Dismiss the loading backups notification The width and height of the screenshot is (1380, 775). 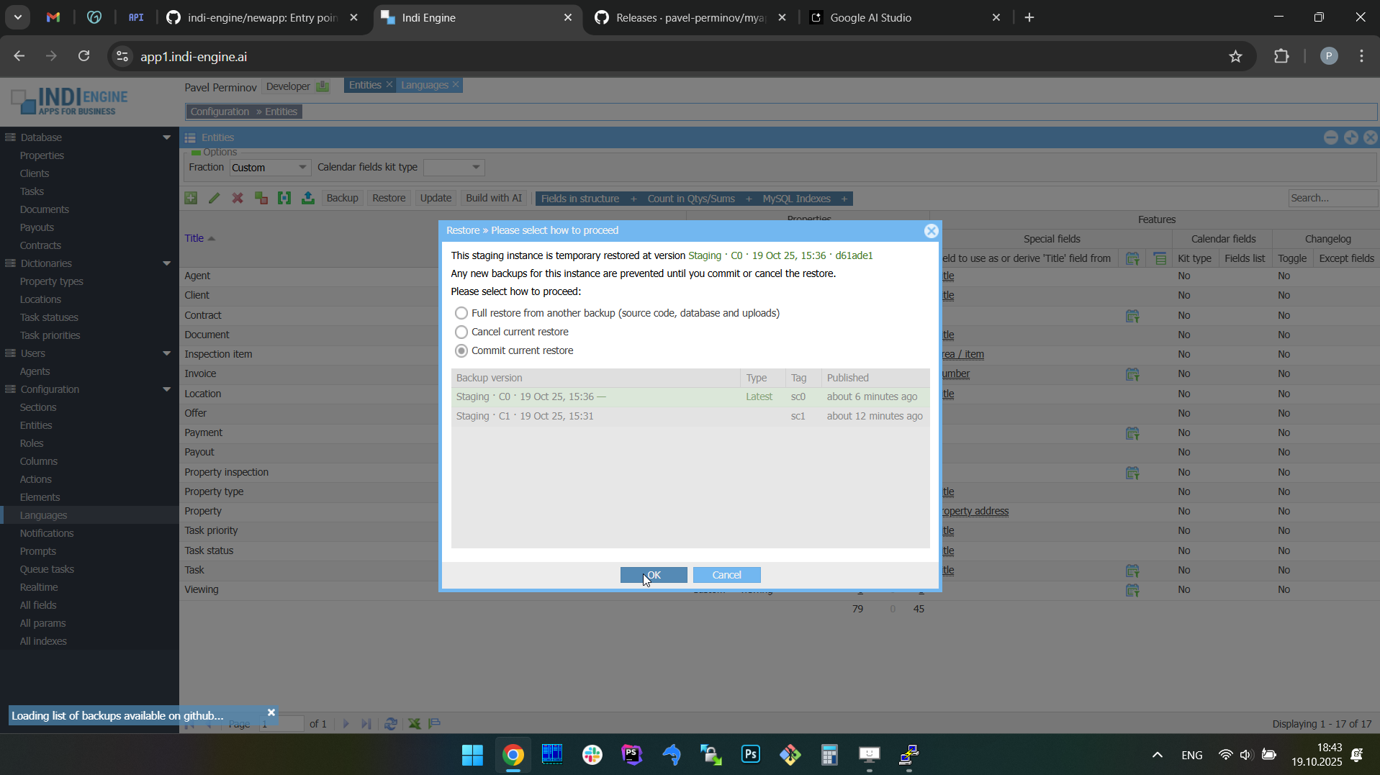click(x=271, y=712)
